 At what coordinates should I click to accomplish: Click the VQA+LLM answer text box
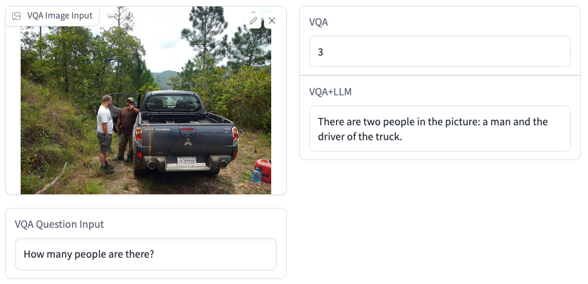click(439, 129)
